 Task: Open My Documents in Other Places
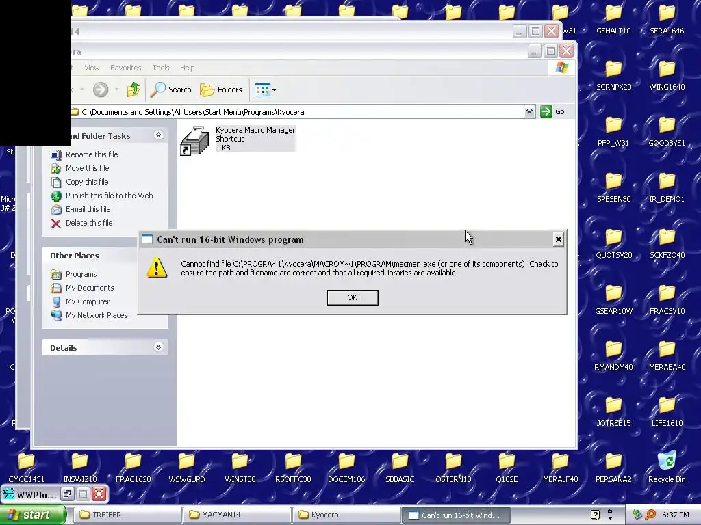point(90,288)
